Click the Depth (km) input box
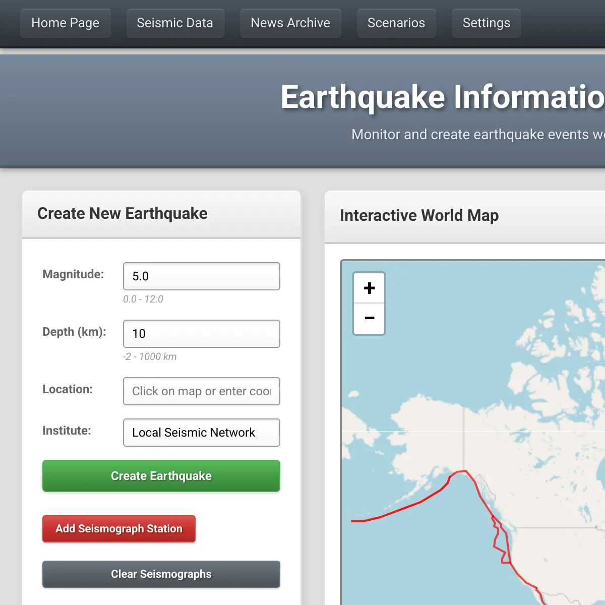 (x=201, y=334)
